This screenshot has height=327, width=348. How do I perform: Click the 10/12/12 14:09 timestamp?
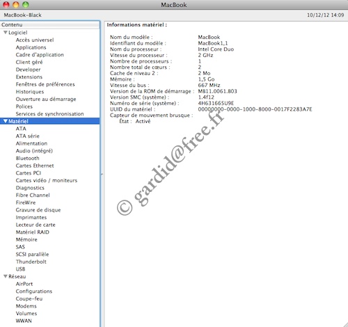coord(326,15)
